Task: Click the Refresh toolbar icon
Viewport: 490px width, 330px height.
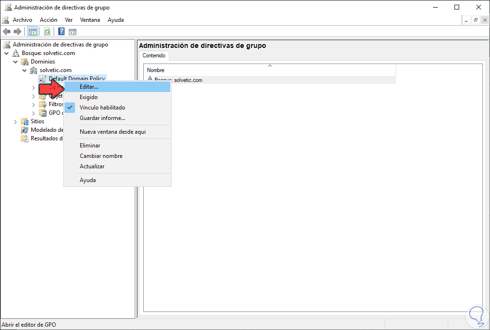Action: click(x=47, y=32)
